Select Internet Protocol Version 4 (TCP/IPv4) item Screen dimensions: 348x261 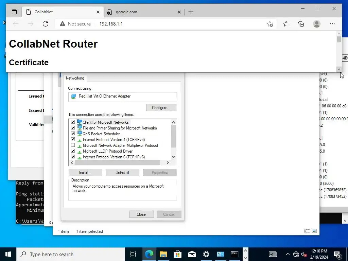[x=114, y=140]
